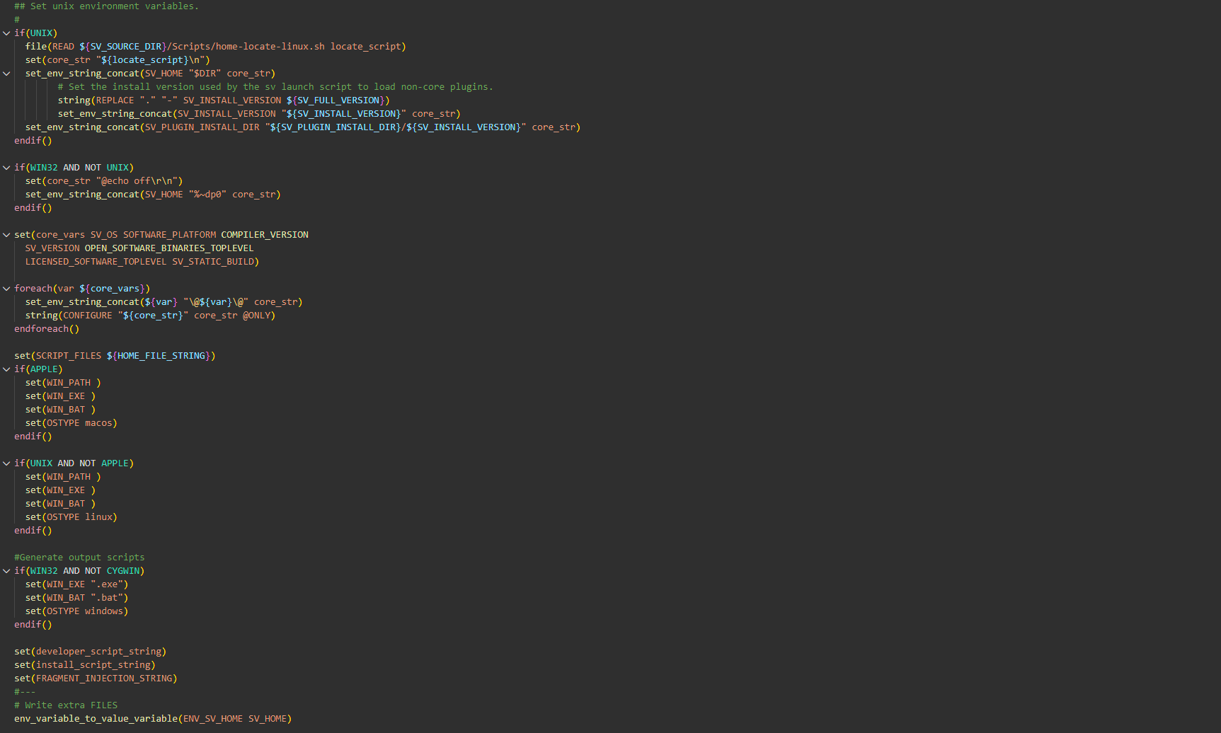This screenshot has width=1221, height=733.
Task: Click the endforeach() statement
Action: coord(46,329)
